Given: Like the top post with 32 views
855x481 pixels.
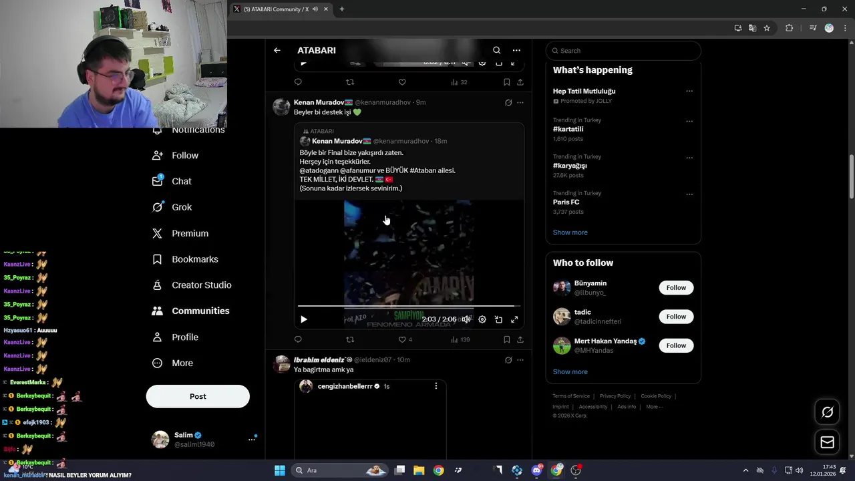Looking at the screenshot, I should click(402, 82).
